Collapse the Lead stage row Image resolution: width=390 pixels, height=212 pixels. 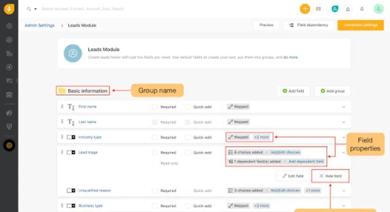(x=344, y=152)
